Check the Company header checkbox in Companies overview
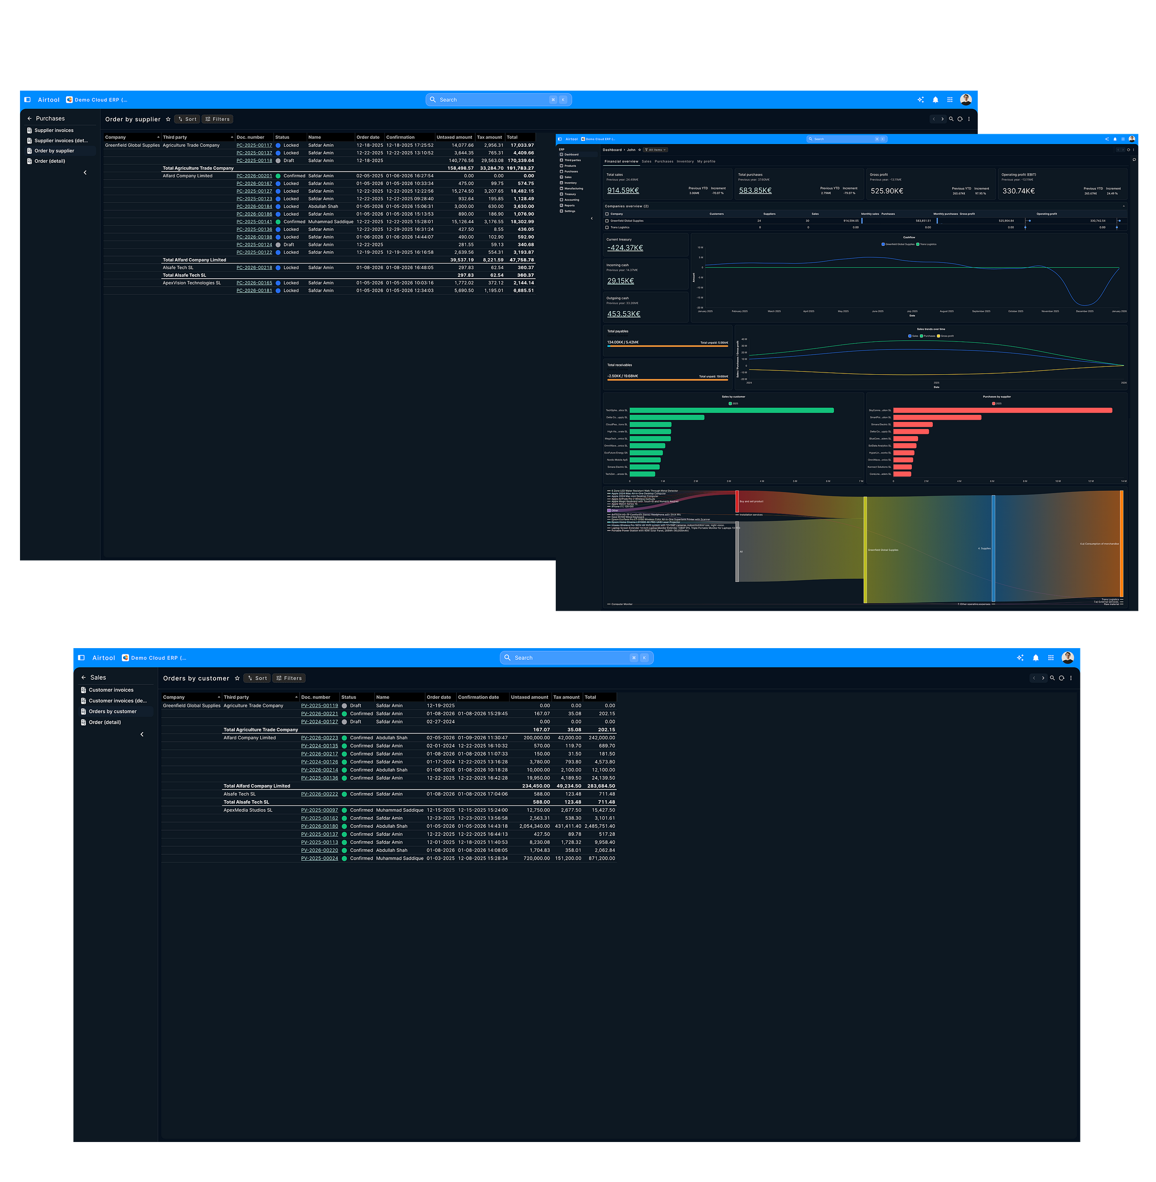 (607, 214)
